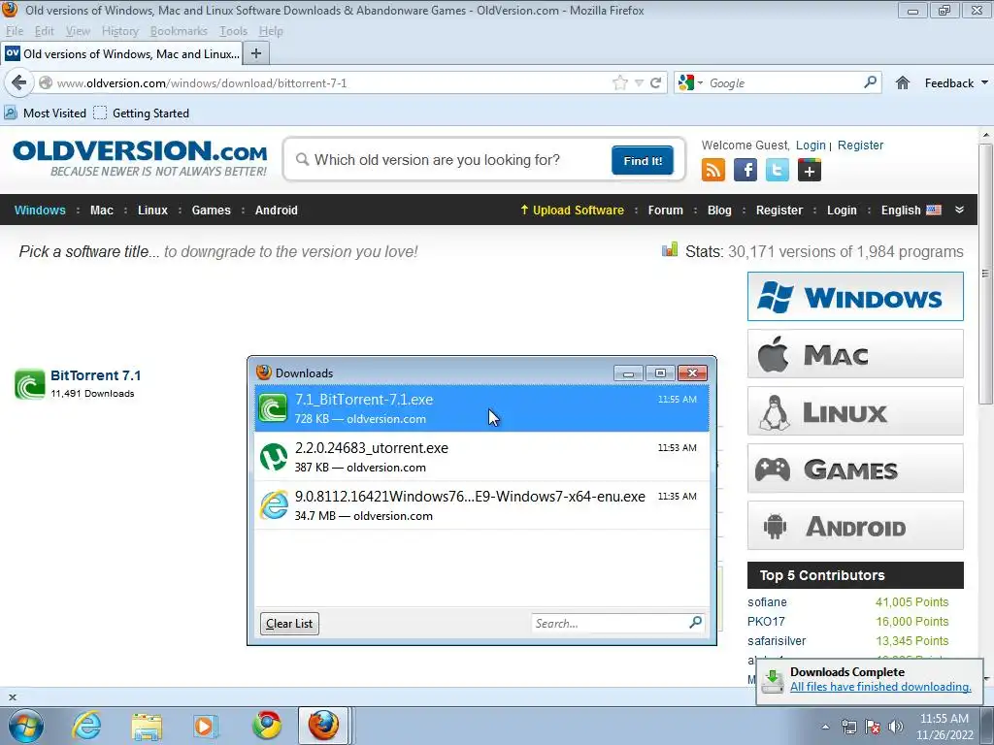Viewport: 994px width, 745px height.
Task: Open a new tab with plus button
Action: pyautogui.click(x=256, y=54)
